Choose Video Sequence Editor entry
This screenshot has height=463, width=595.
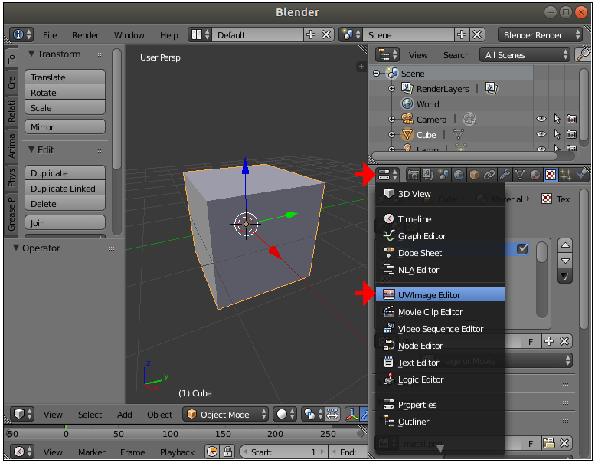click(x=440, y=329)
